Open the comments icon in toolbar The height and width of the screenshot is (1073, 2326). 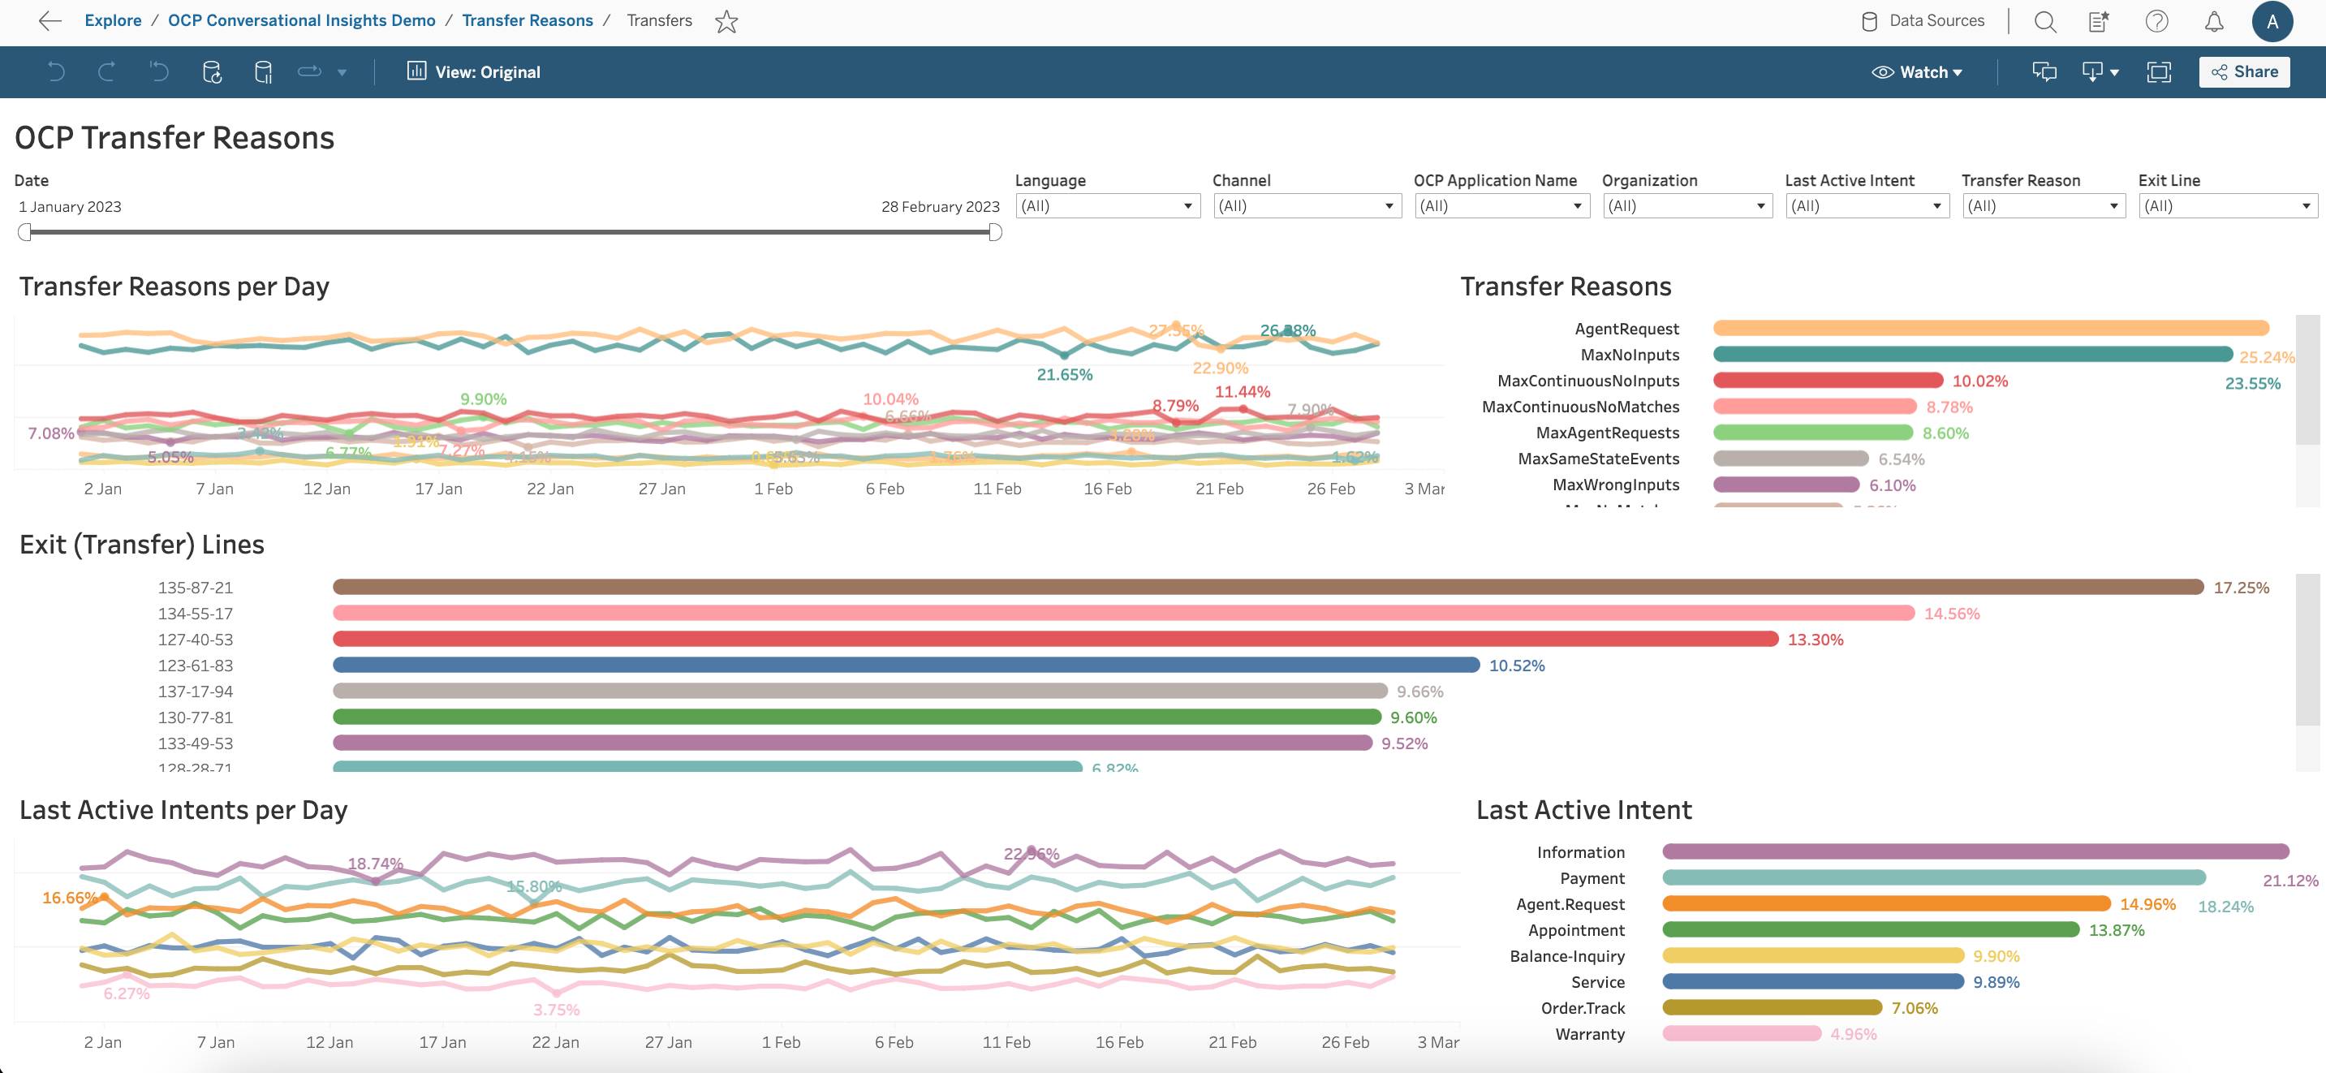coord(2044,72)
